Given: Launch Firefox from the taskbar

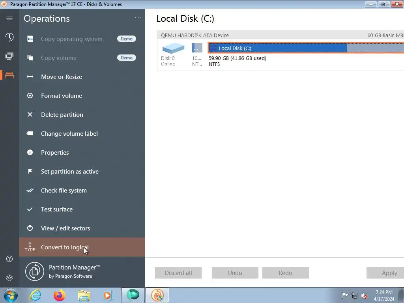Looking at the screenshot, I should point(59,295).
